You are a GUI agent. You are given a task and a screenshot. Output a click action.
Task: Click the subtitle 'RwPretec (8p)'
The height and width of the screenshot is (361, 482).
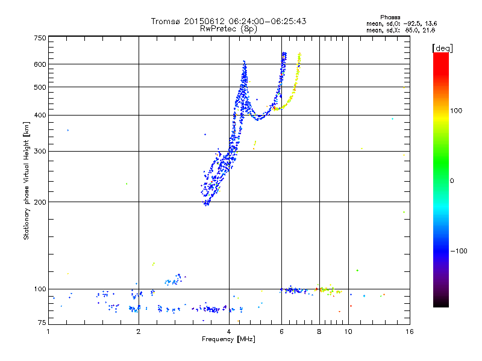click(228, 29)
